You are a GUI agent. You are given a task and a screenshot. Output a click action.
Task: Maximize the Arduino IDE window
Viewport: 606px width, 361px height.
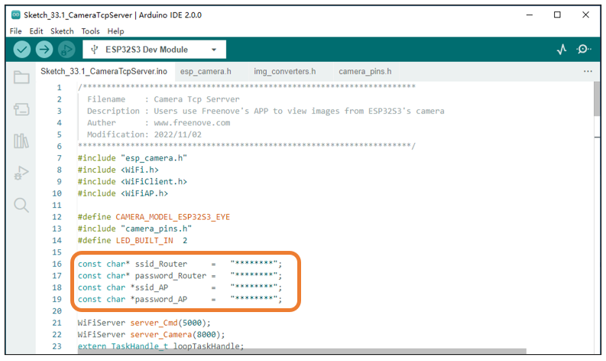(x=557, y=15)
